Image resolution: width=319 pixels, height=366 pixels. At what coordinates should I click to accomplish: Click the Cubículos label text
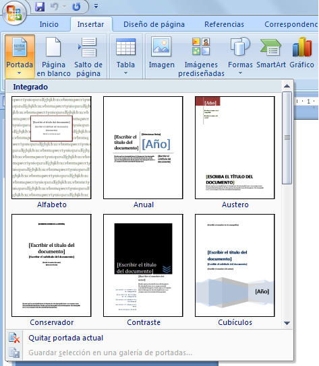pyautogui.click(x=235, y=322)
